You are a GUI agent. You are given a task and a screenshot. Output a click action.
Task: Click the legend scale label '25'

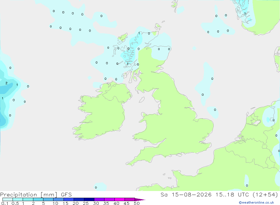coord(86,203)
